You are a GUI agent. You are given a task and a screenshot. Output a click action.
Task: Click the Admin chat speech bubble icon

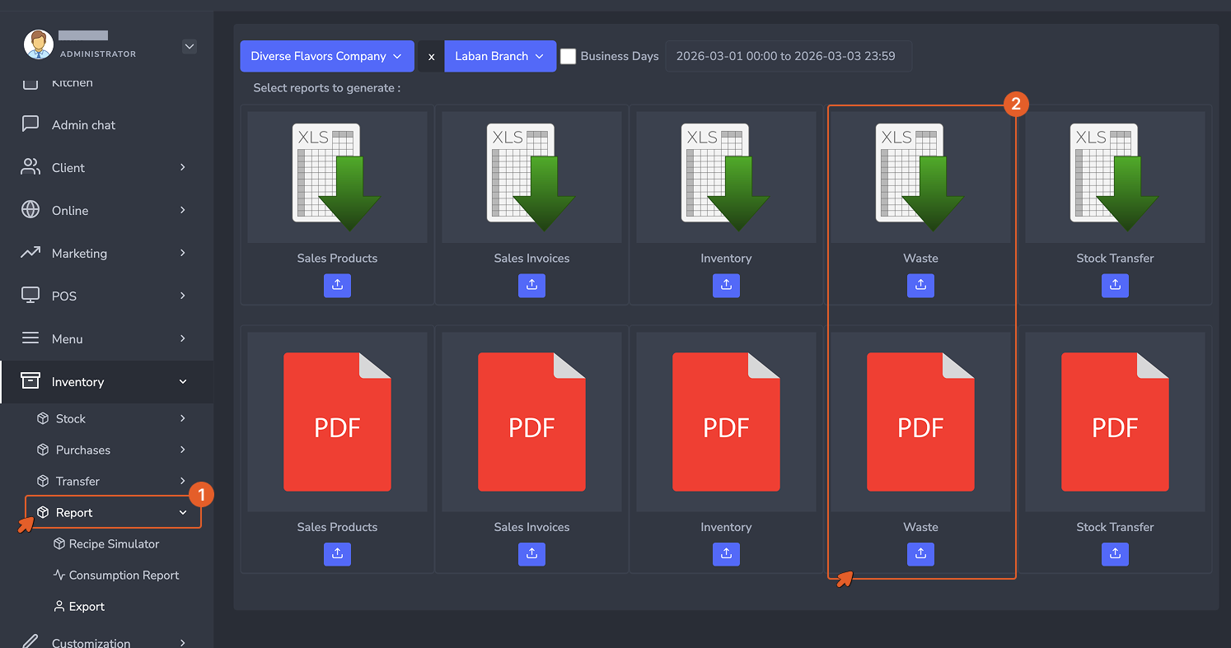click(x=30, y=124)
